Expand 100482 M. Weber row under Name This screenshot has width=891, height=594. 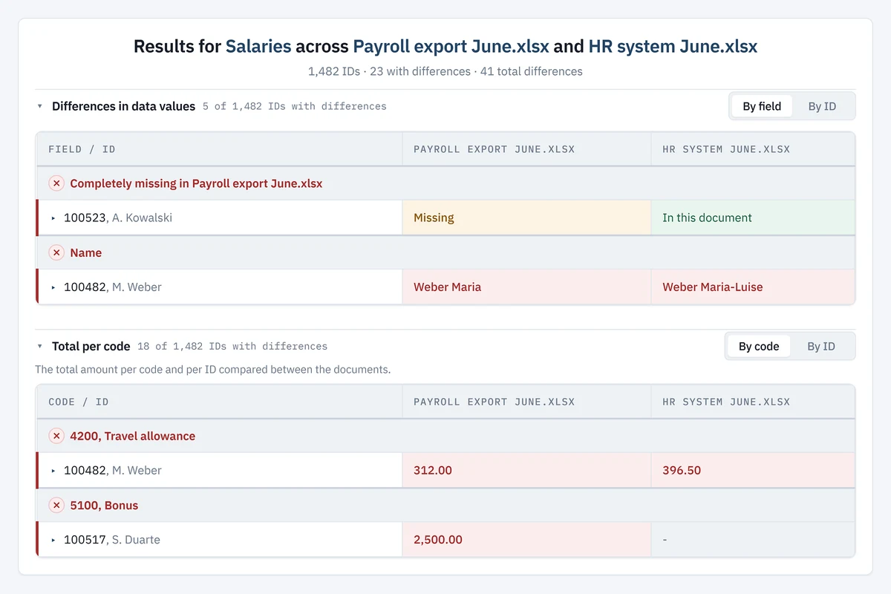click(x=53, y=287)
